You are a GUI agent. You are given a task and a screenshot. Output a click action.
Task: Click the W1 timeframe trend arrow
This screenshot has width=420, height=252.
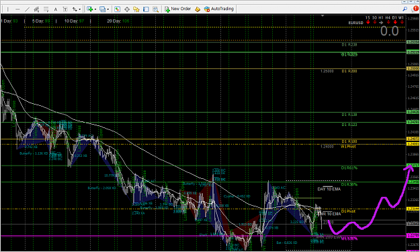tap(401, 22)
